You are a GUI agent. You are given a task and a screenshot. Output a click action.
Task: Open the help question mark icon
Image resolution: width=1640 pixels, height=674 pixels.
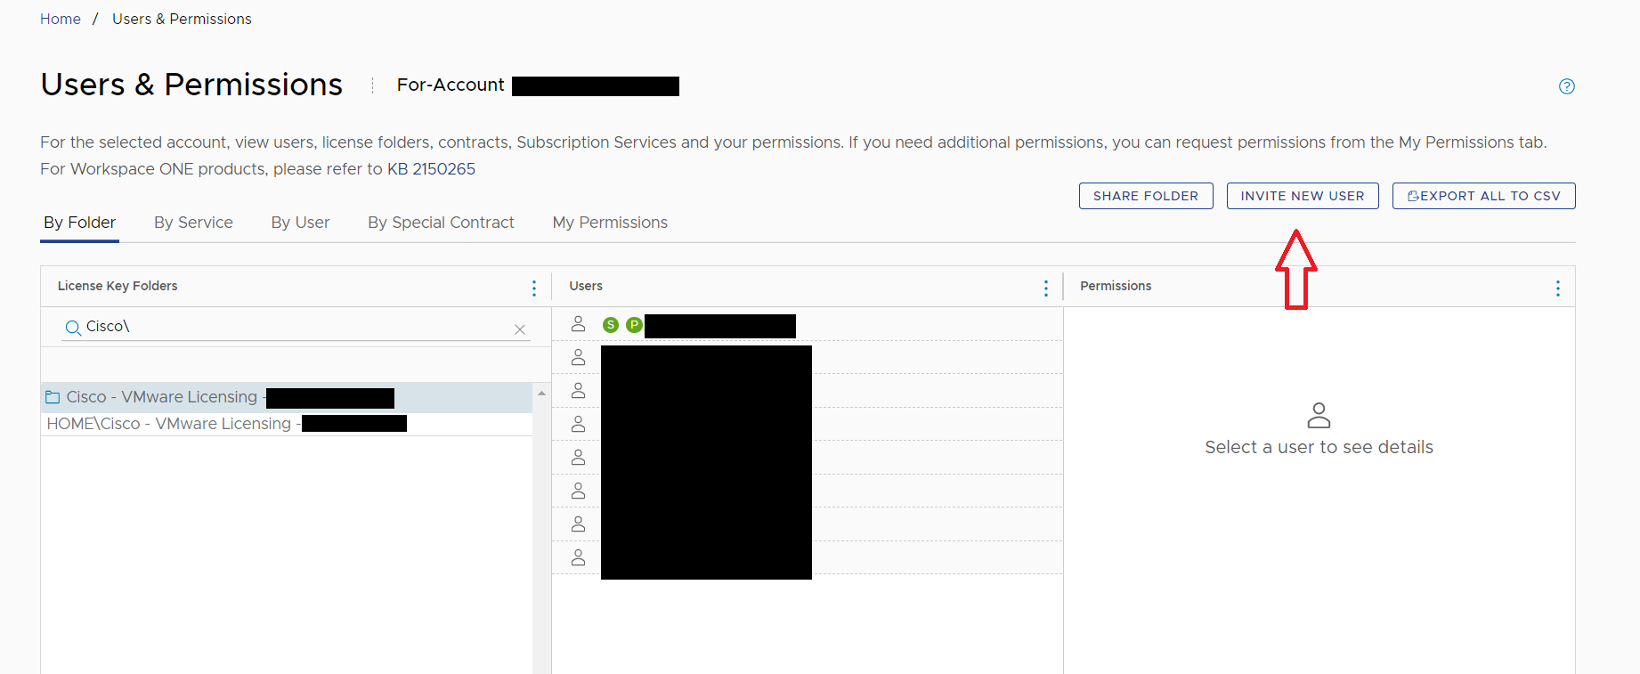(1567, 86)
